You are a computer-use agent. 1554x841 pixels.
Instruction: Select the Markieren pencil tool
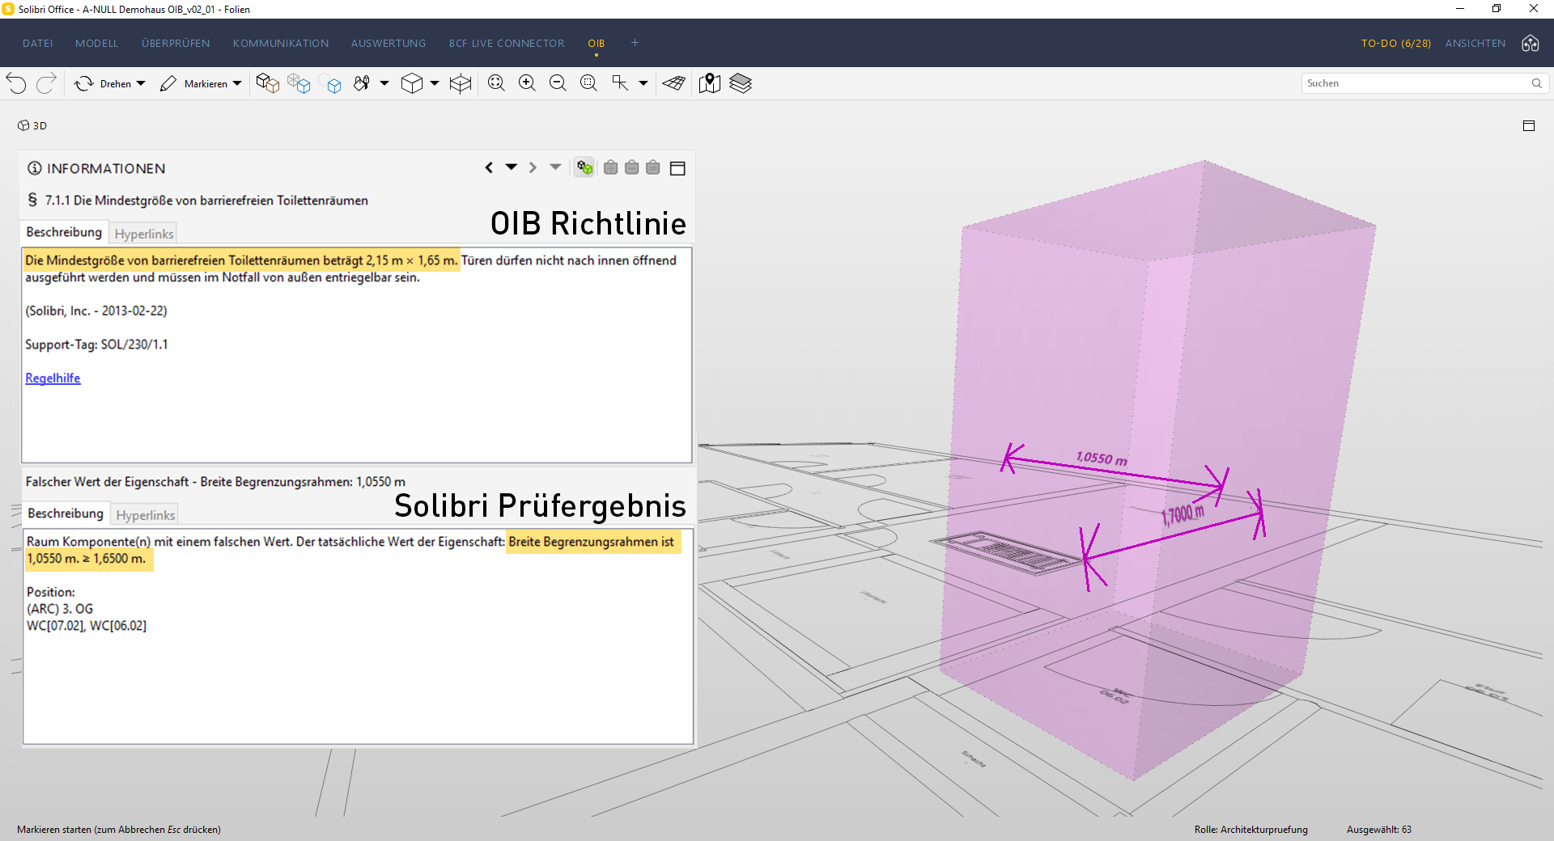pyautogui.click(x=193, y=83)
